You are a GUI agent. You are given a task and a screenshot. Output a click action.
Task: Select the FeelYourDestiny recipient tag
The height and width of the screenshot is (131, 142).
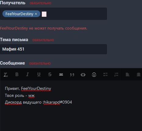tap(19, 14)
